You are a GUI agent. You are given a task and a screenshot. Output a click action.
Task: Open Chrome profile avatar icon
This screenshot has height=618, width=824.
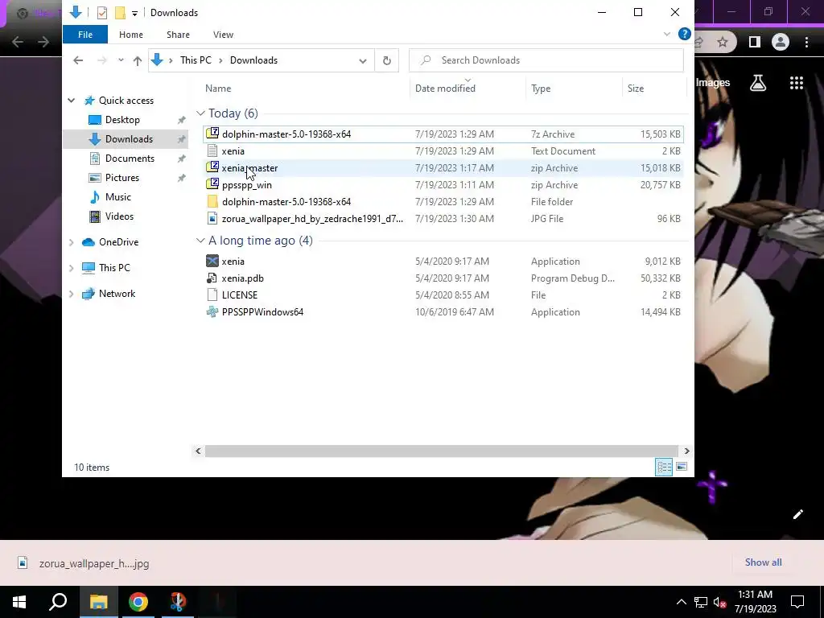pyautogui.click(x=781, y=42)
